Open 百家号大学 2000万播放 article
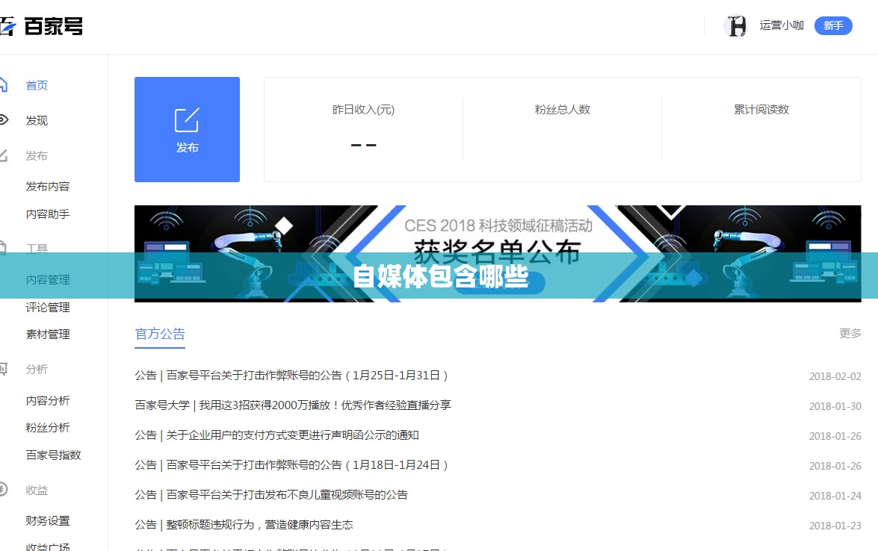This screenshot has width=878, height=551. pos(293,405)
